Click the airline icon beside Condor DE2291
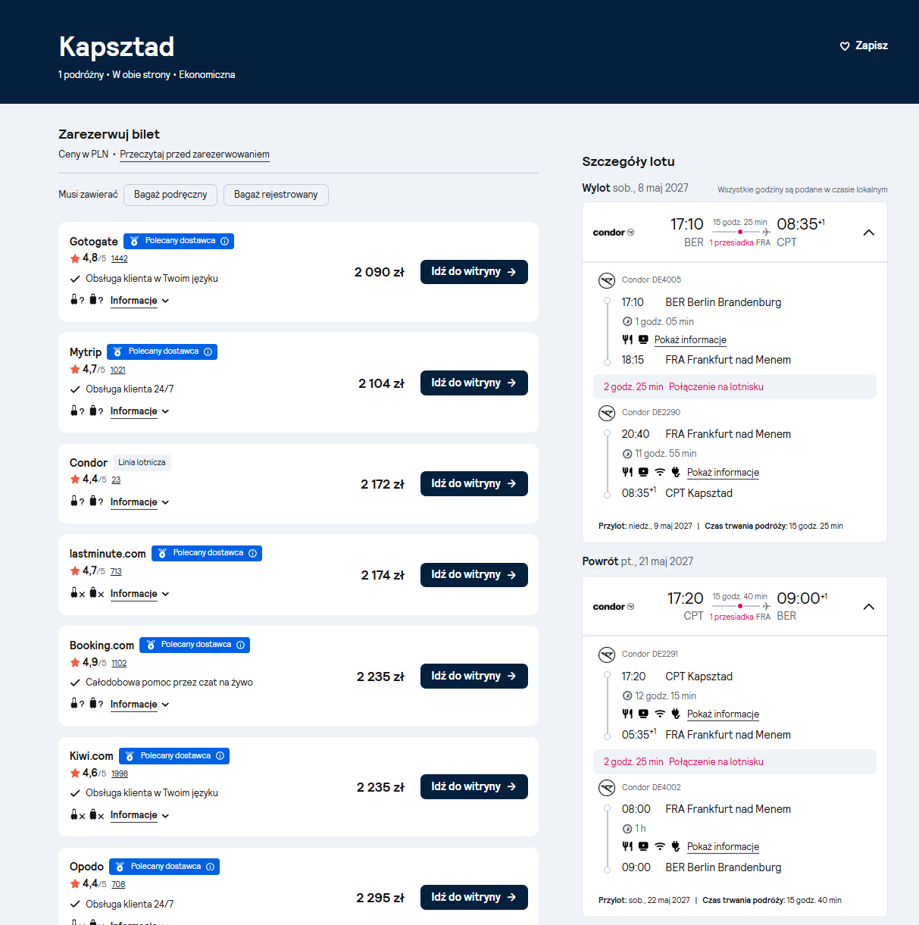 tap(607, 655)
